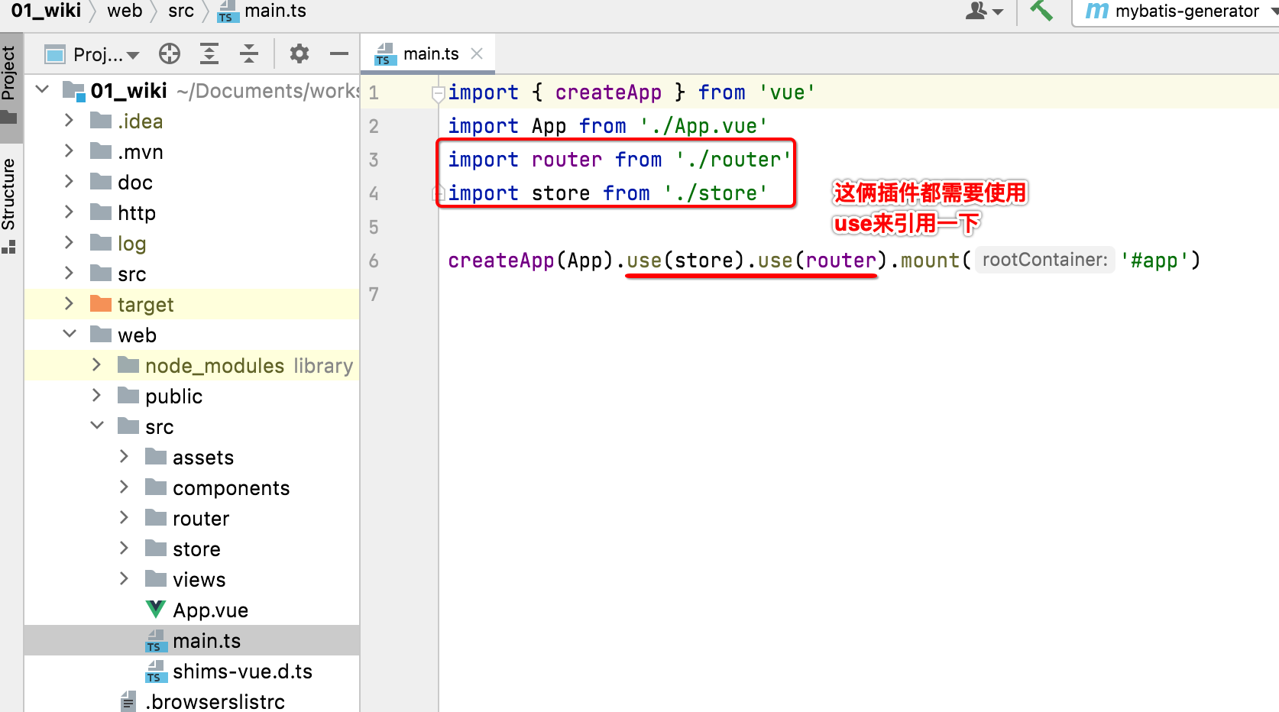
Task: Expand the .idea folder
Action: pyautogui.click(x=70, y=121)
